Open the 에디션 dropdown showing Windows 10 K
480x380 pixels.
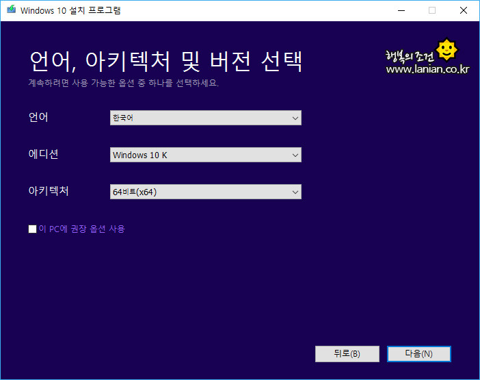click(206, 155)
